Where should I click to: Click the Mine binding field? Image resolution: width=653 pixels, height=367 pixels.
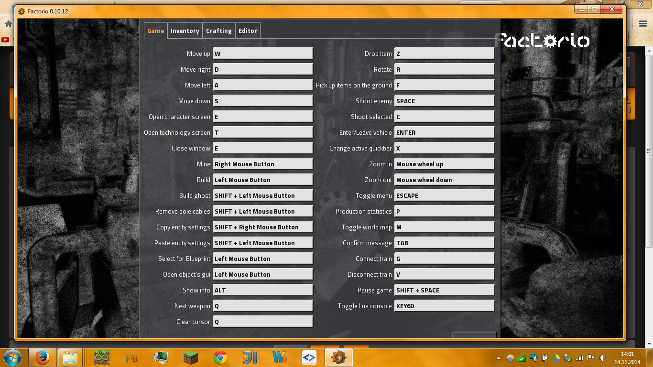[x=262, y=164]
